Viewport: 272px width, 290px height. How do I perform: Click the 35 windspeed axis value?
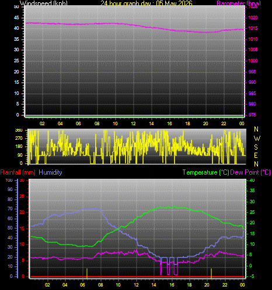point(16,39)
